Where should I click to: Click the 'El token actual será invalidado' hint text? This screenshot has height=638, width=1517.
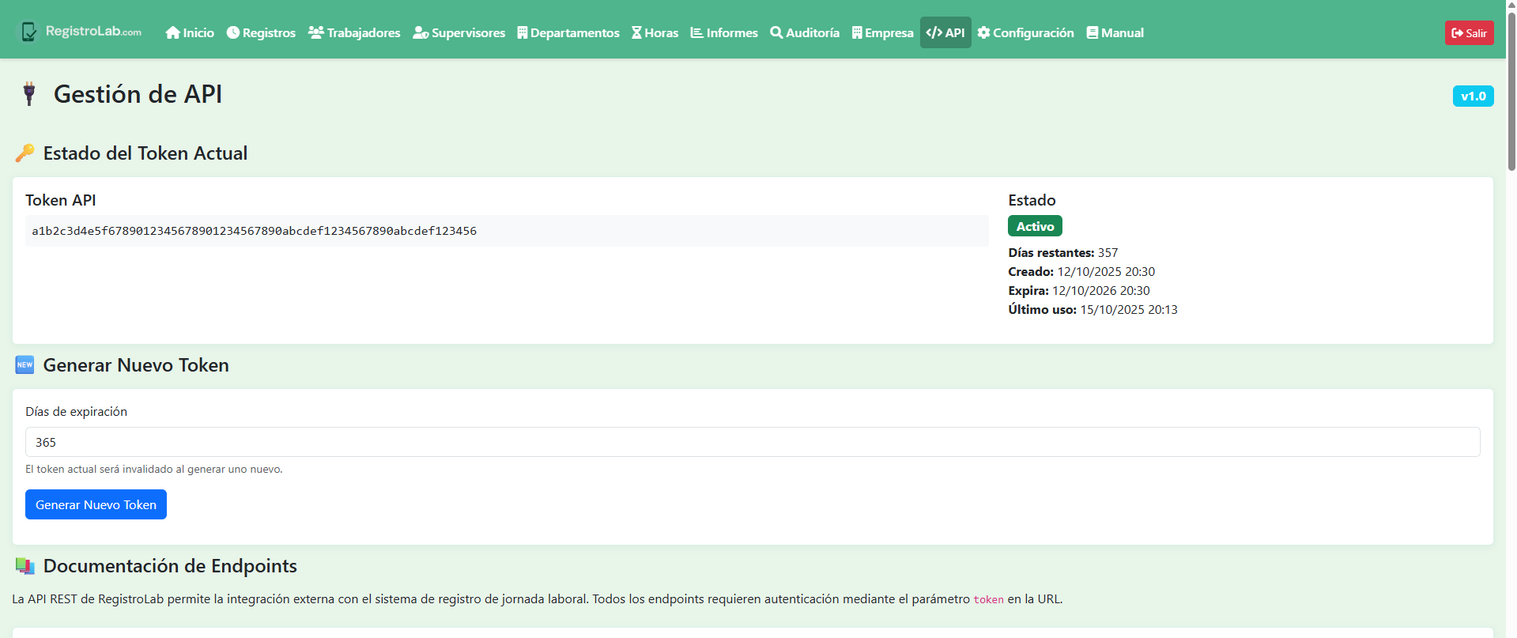(154, 469)
